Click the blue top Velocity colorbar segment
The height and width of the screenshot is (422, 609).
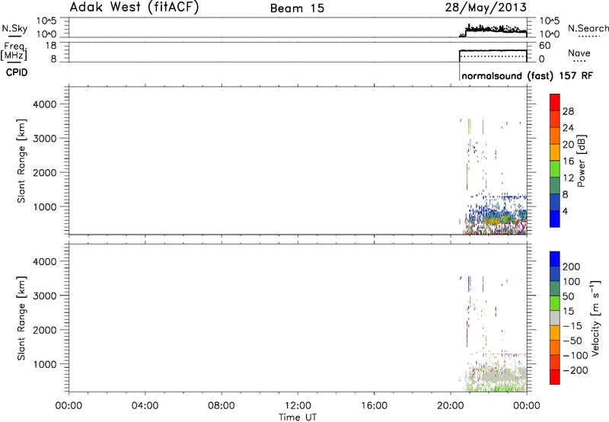click(555, 259)
